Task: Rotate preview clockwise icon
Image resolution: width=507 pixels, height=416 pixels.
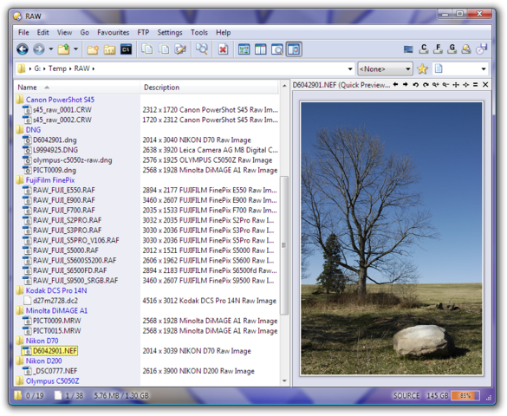Action: [426, 85]
